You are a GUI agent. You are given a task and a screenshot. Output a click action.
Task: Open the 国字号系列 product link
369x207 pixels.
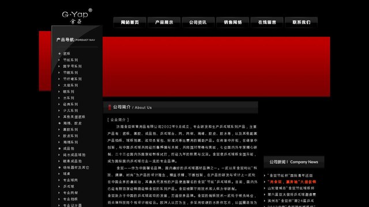click(x=72, y=66)
